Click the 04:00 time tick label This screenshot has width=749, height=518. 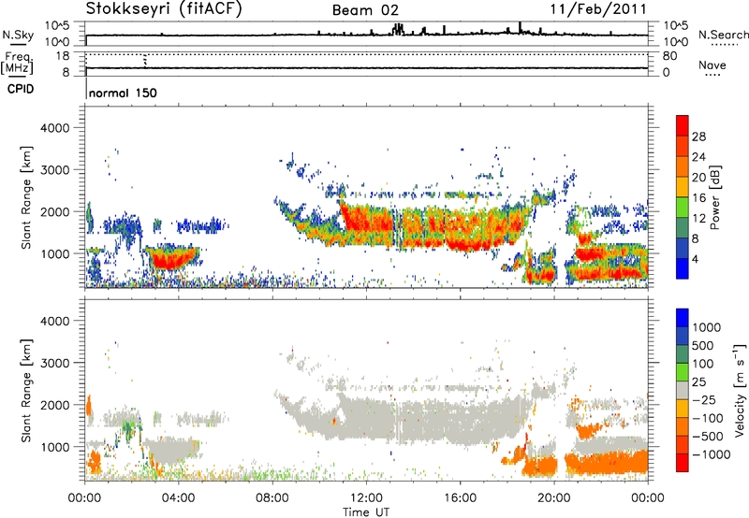(x=178, y=498)
